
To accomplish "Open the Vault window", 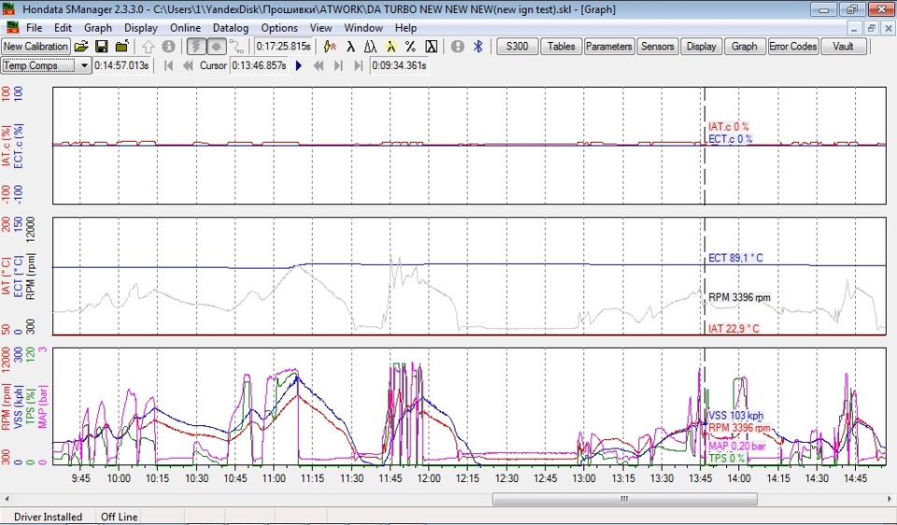I will coord(843,47).
